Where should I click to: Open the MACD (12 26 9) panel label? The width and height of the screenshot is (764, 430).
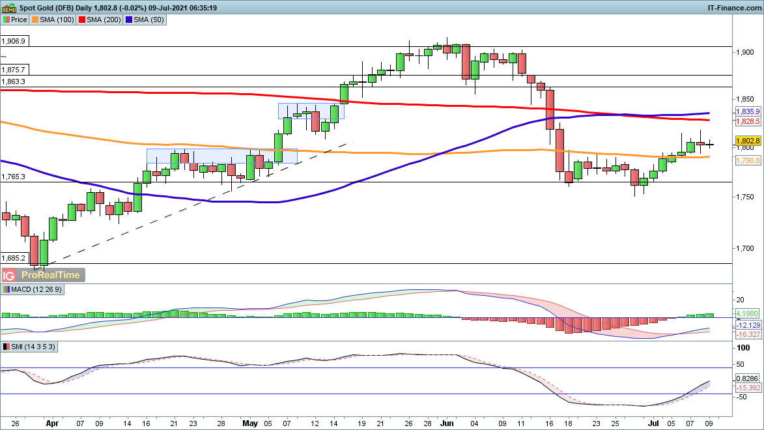(x=31, y=289)
